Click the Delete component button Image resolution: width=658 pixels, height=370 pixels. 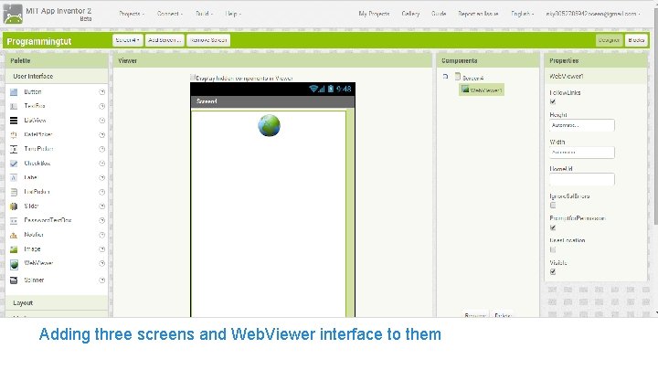503,314
